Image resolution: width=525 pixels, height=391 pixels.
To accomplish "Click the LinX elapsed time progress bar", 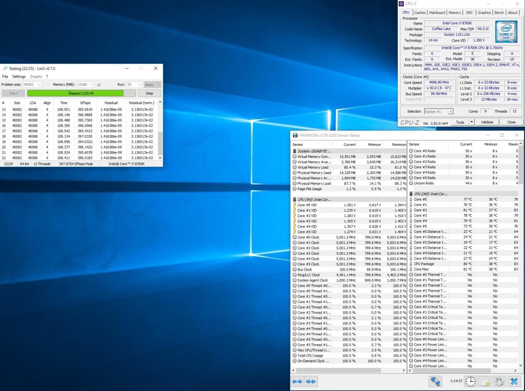I will pyautogui.click(x=81, y=93).
